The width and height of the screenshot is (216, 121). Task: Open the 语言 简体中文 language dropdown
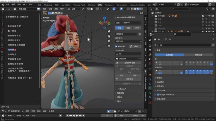pyautogui.click(x=132, y=23)
